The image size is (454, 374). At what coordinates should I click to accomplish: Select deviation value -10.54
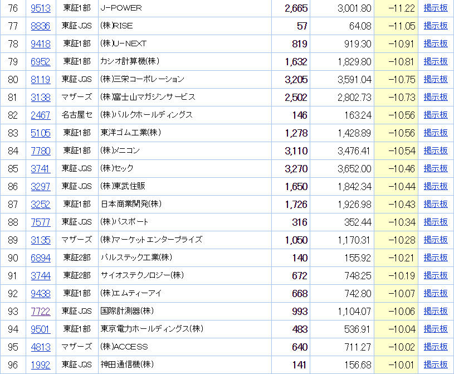point(402,151)
